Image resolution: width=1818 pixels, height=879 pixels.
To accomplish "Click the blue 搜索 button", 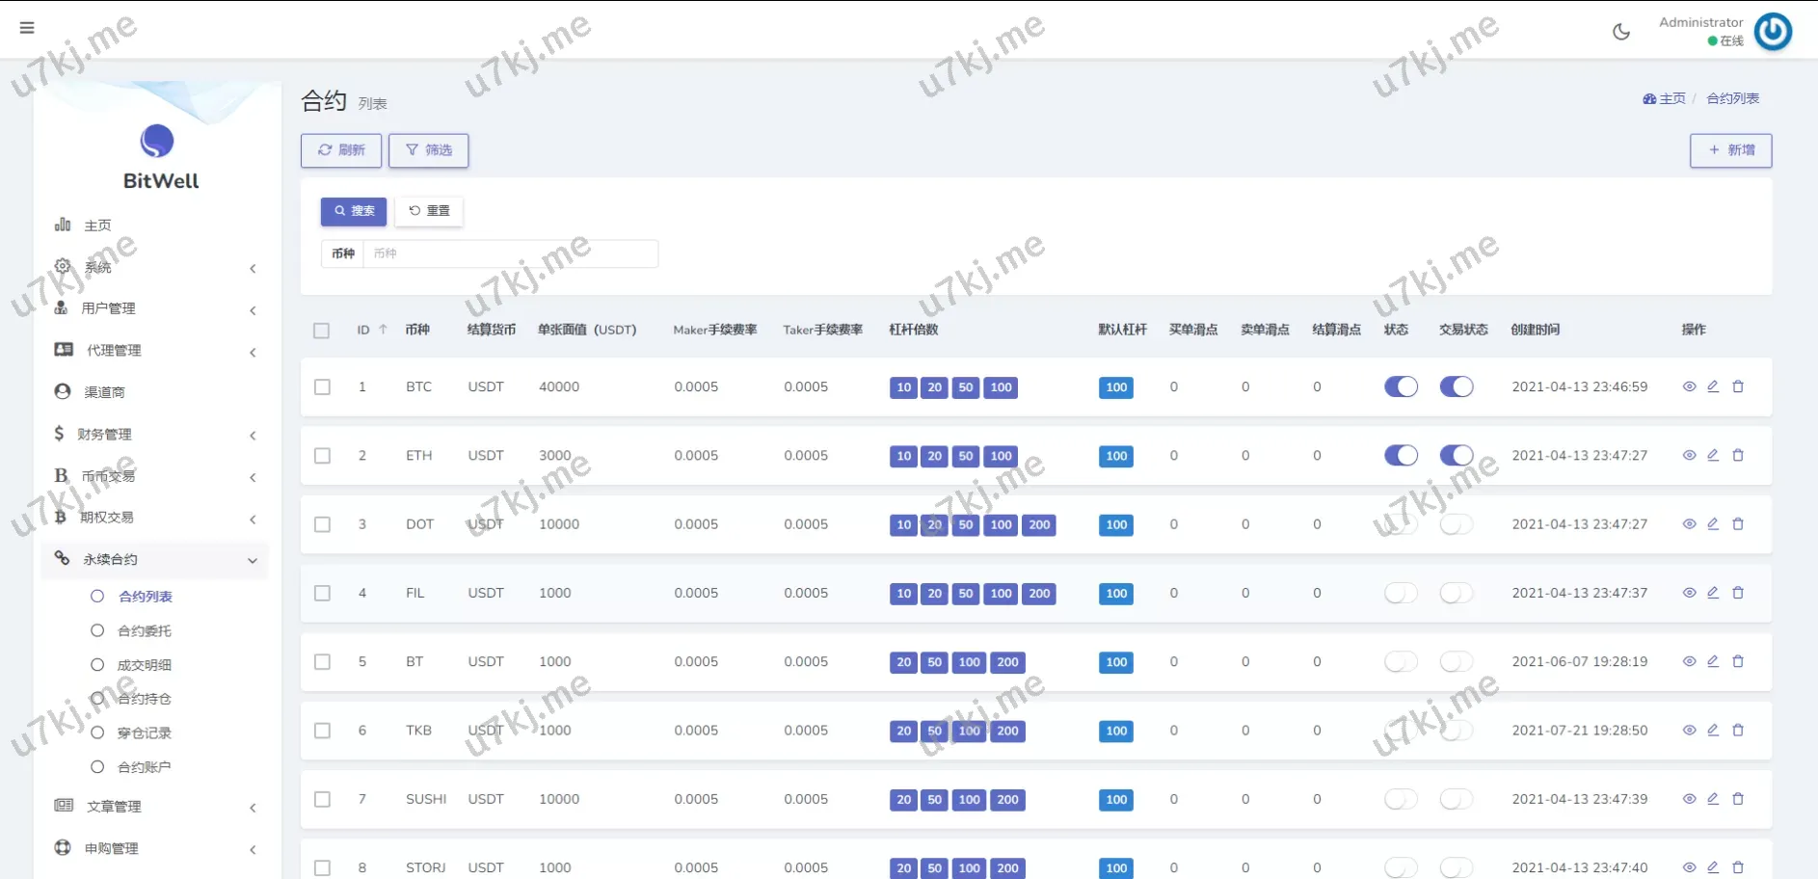I will tap(354, 211).
